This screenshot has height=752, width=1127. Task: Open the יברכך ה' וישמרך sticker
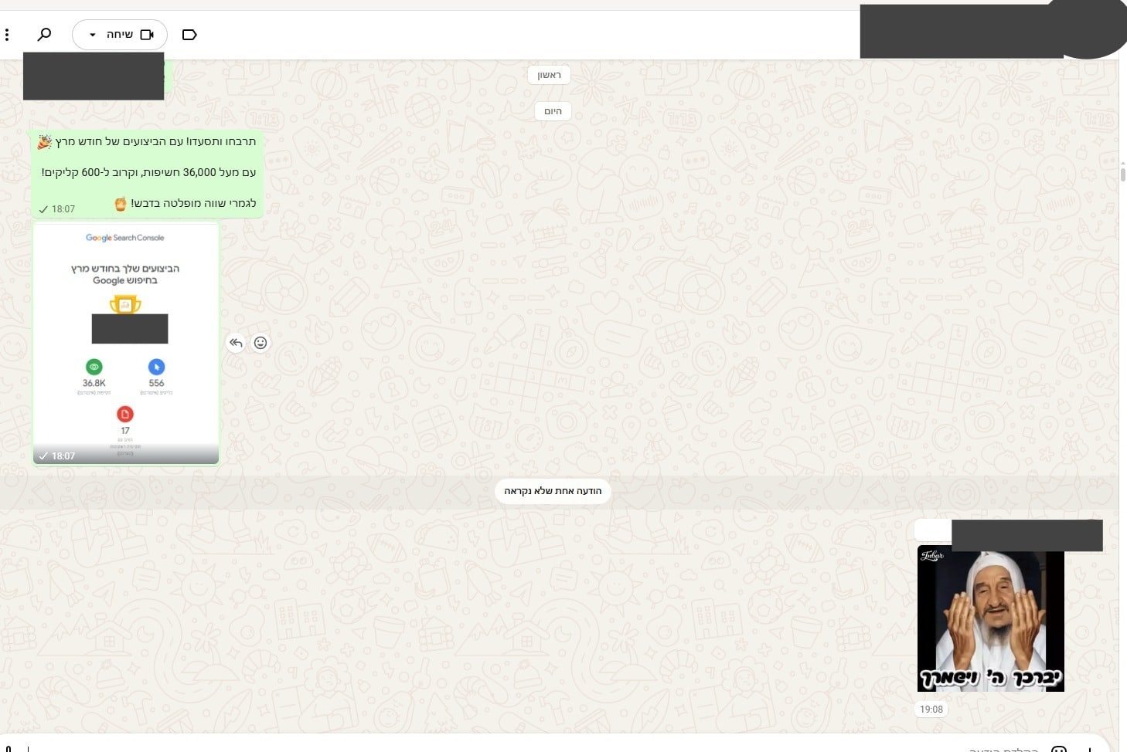(991, 618)
